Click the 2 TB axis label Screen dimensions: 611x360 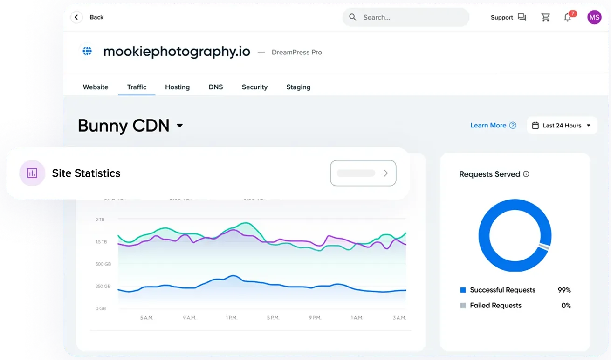click(x=100, y=219)
